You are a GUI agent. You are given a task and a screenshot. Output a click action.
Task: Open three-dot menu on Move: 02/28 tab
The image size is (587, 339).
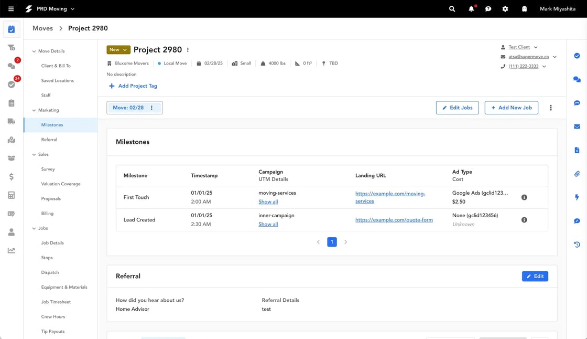pos(151,108)
